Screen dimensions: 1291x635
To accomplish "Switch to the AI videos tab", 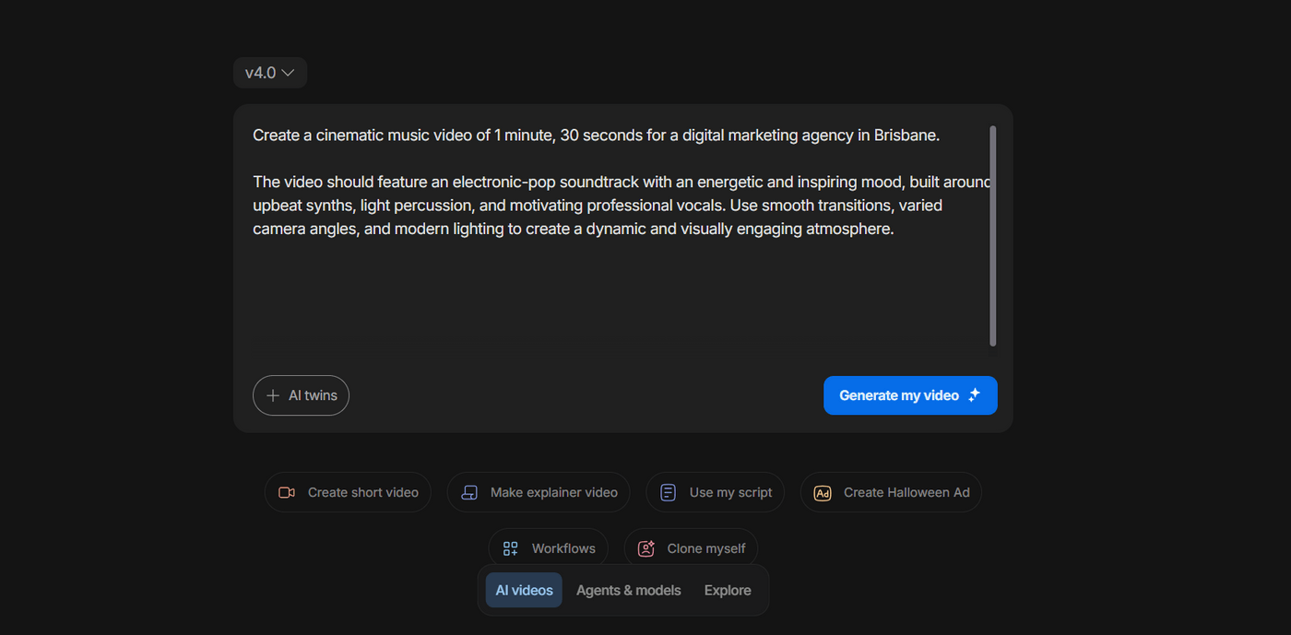I will [524, 591].
